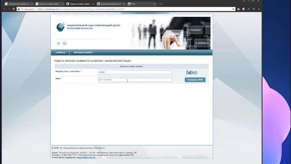This screenshot has width=291, height=164.
Task: Focus the captcha code input field
Action: 135,72
